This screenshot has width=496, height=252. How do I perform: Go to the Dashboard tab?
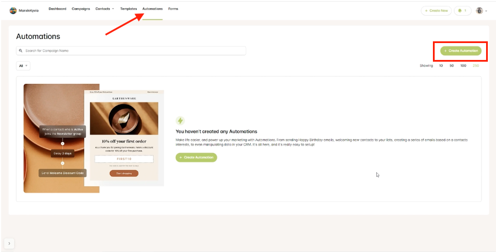pos(57,9)
